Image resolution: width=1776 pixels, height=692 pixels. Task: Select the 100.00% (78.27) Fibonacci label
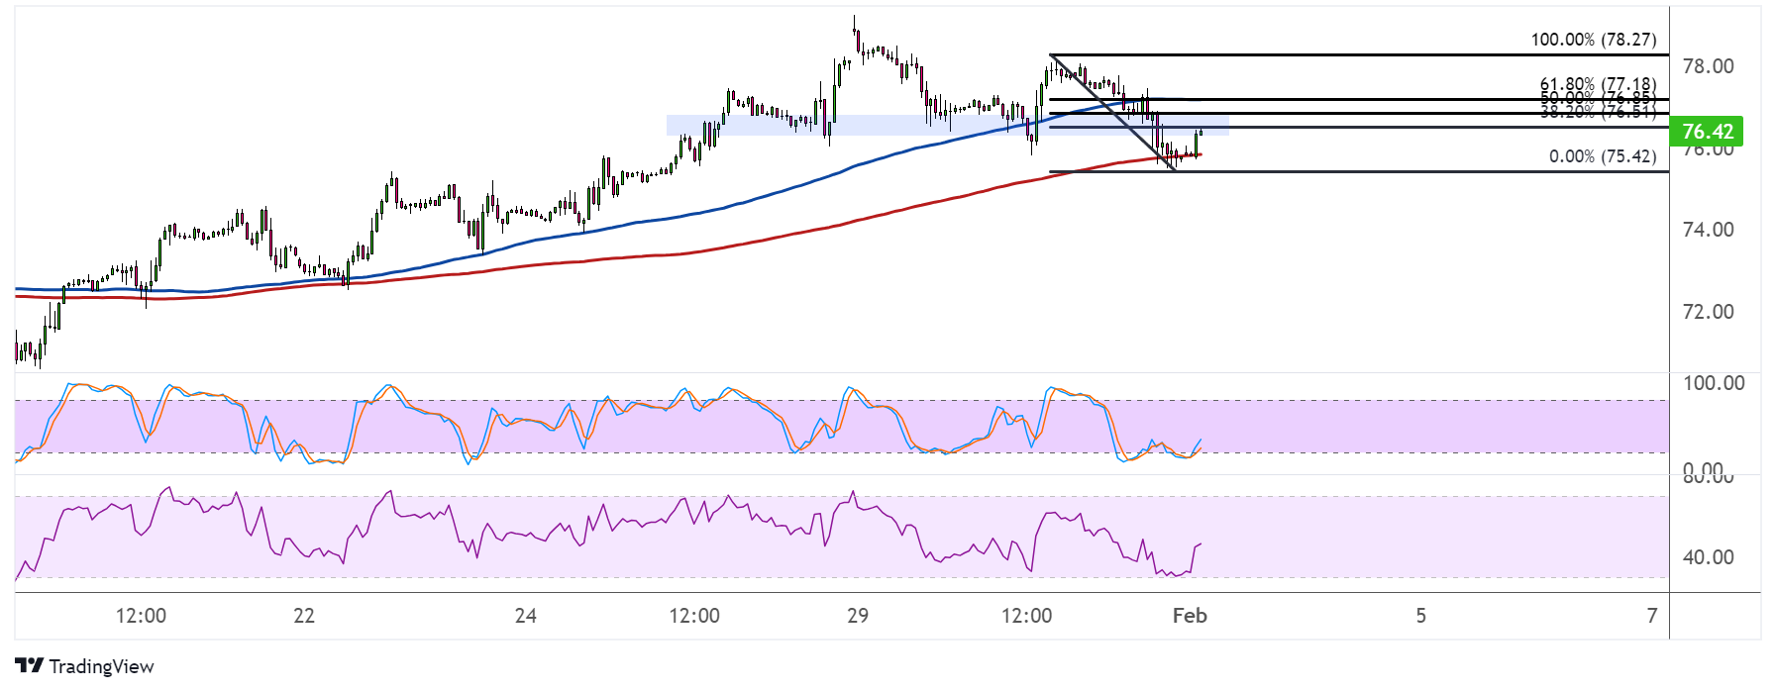1593,40
